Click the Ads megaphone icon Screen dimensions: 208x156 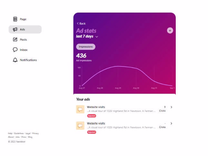click(x=15, y=29)
